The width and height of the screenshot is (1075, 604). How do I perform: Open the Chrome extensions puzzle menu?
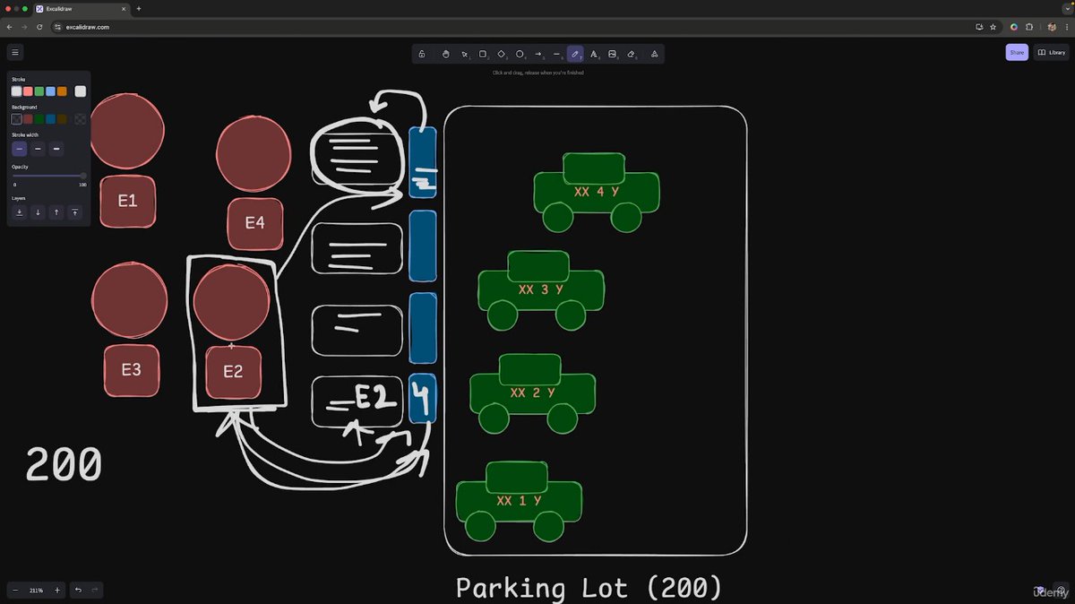(1028, 27)
